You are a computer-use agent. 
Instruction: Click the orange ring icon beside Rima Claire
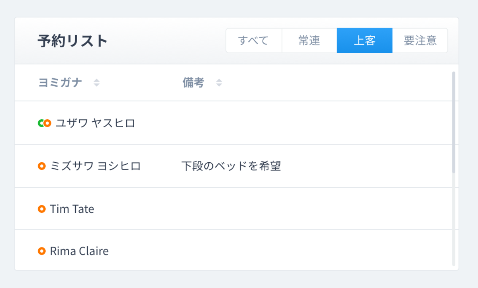(x=42, y=251)
